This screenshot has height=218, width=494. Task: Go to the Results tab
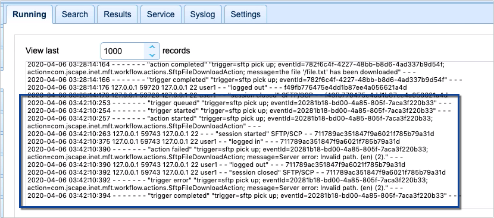click(x=117, y=14)
